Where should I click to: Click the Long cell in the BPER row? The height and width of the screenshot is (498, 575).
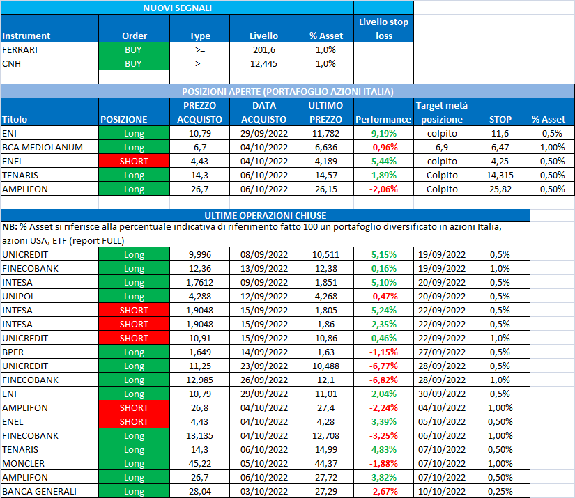(135, 352)
